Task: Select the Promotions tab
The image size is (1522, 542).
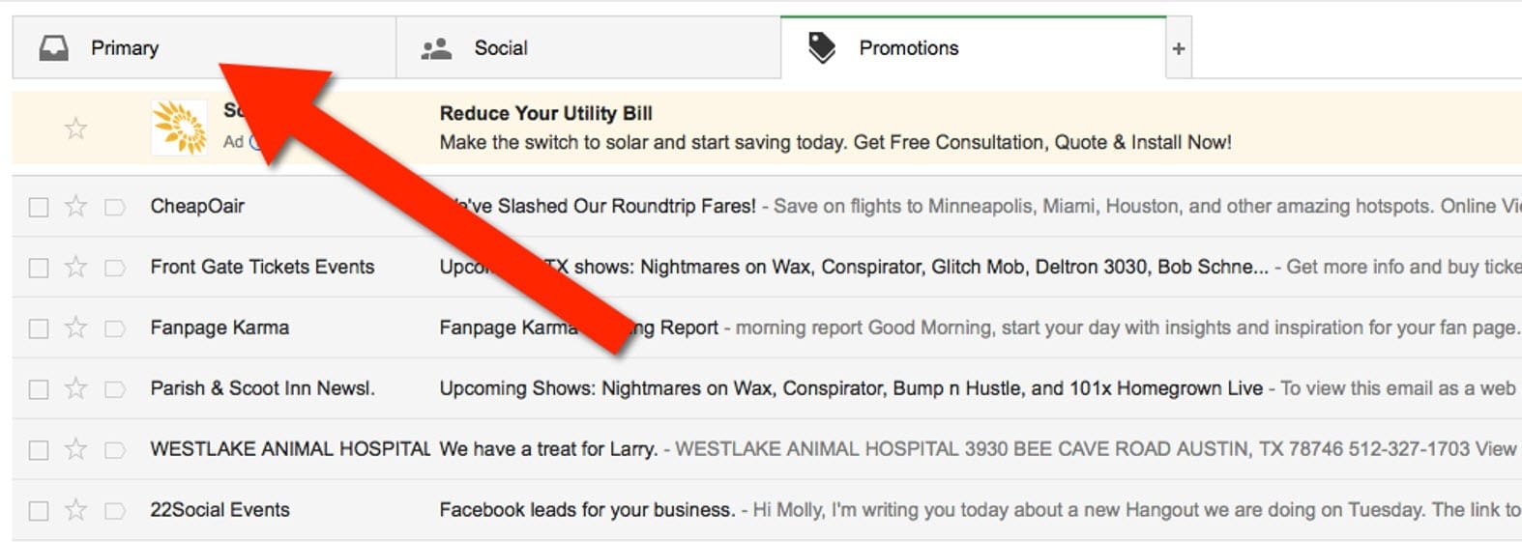Action: 973,47
